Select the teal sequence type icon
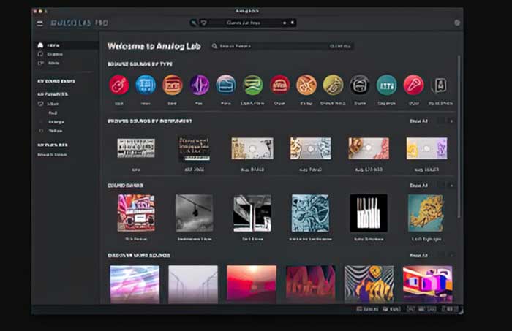Viewport: 512px width, 331px height. pos(387,85)
